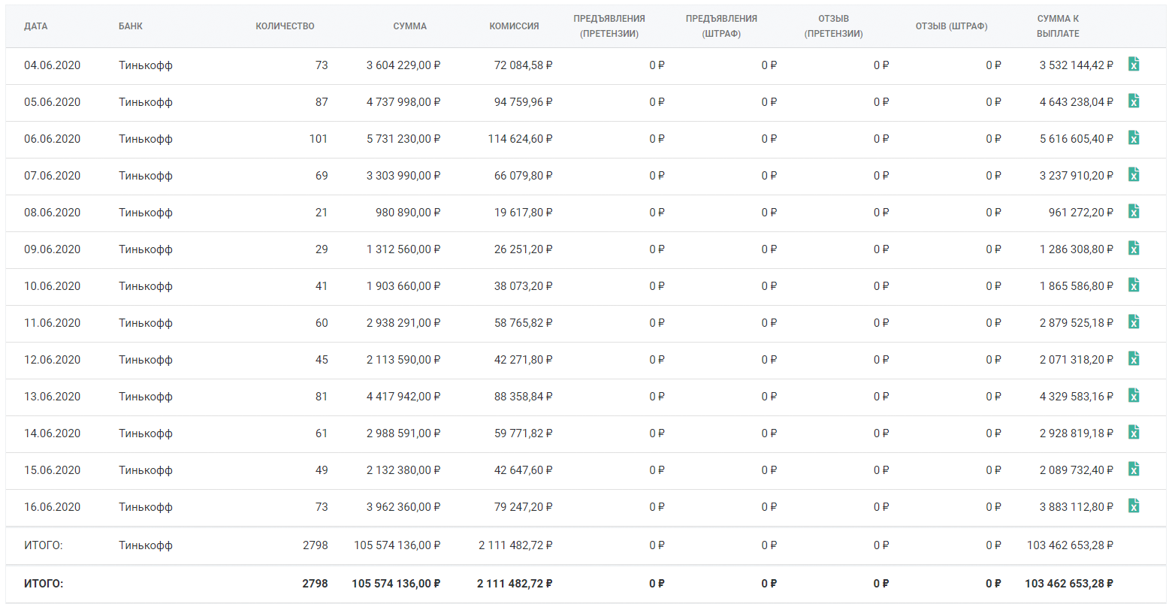Download Excel report for 11.06.2020
Image resolution: width=1175 pixels, height=610 pixels.
click(x=1134, y=322)
